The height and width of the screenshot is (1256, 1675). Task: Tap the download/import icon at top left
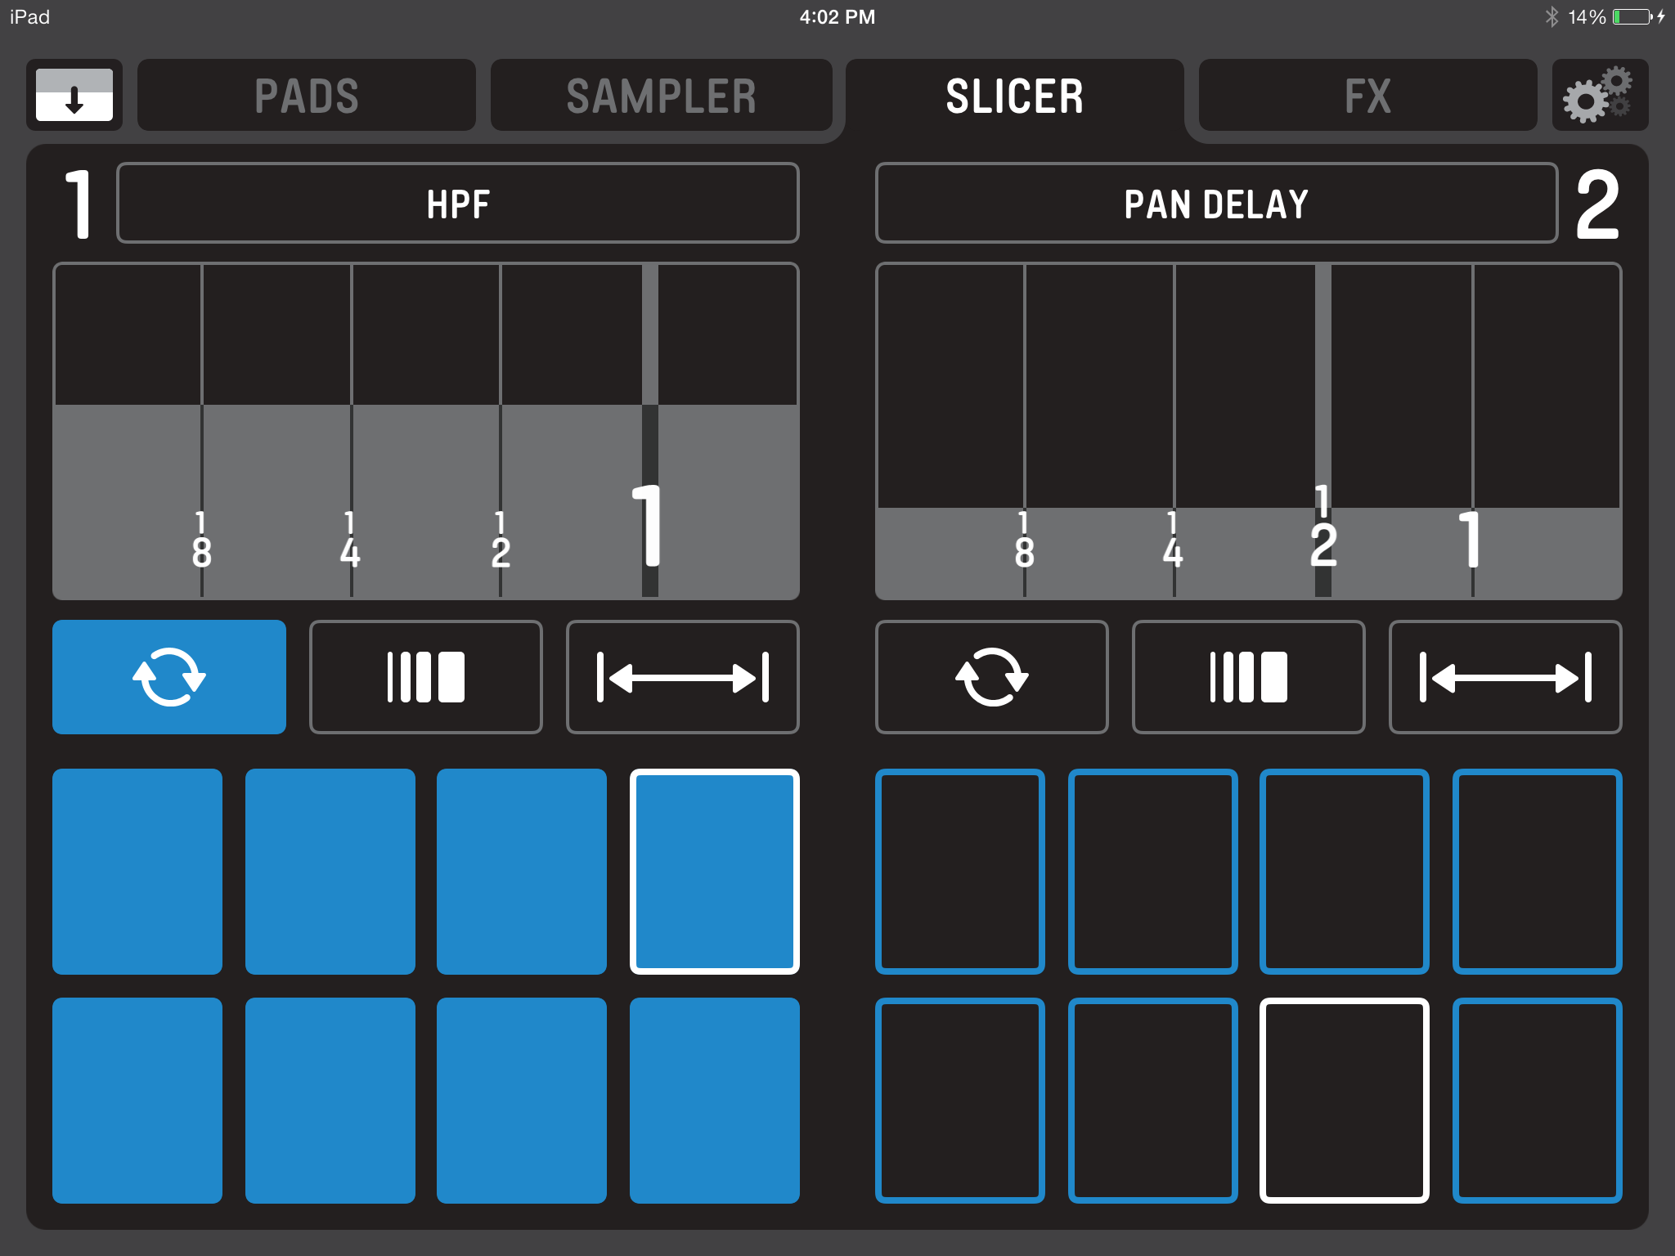point(74,95)
